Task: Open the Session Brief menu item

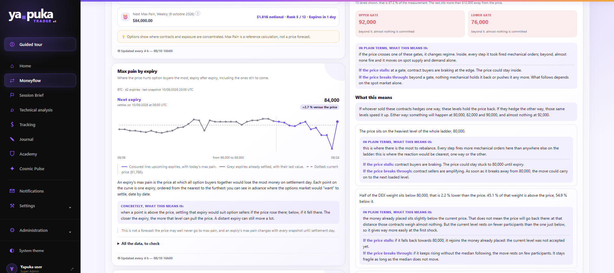Action: point(40,95)
